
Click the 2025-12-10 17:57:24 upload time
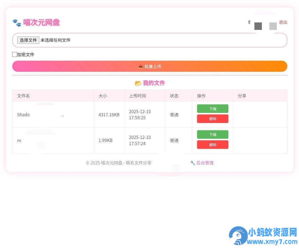[x=140, y=140]
